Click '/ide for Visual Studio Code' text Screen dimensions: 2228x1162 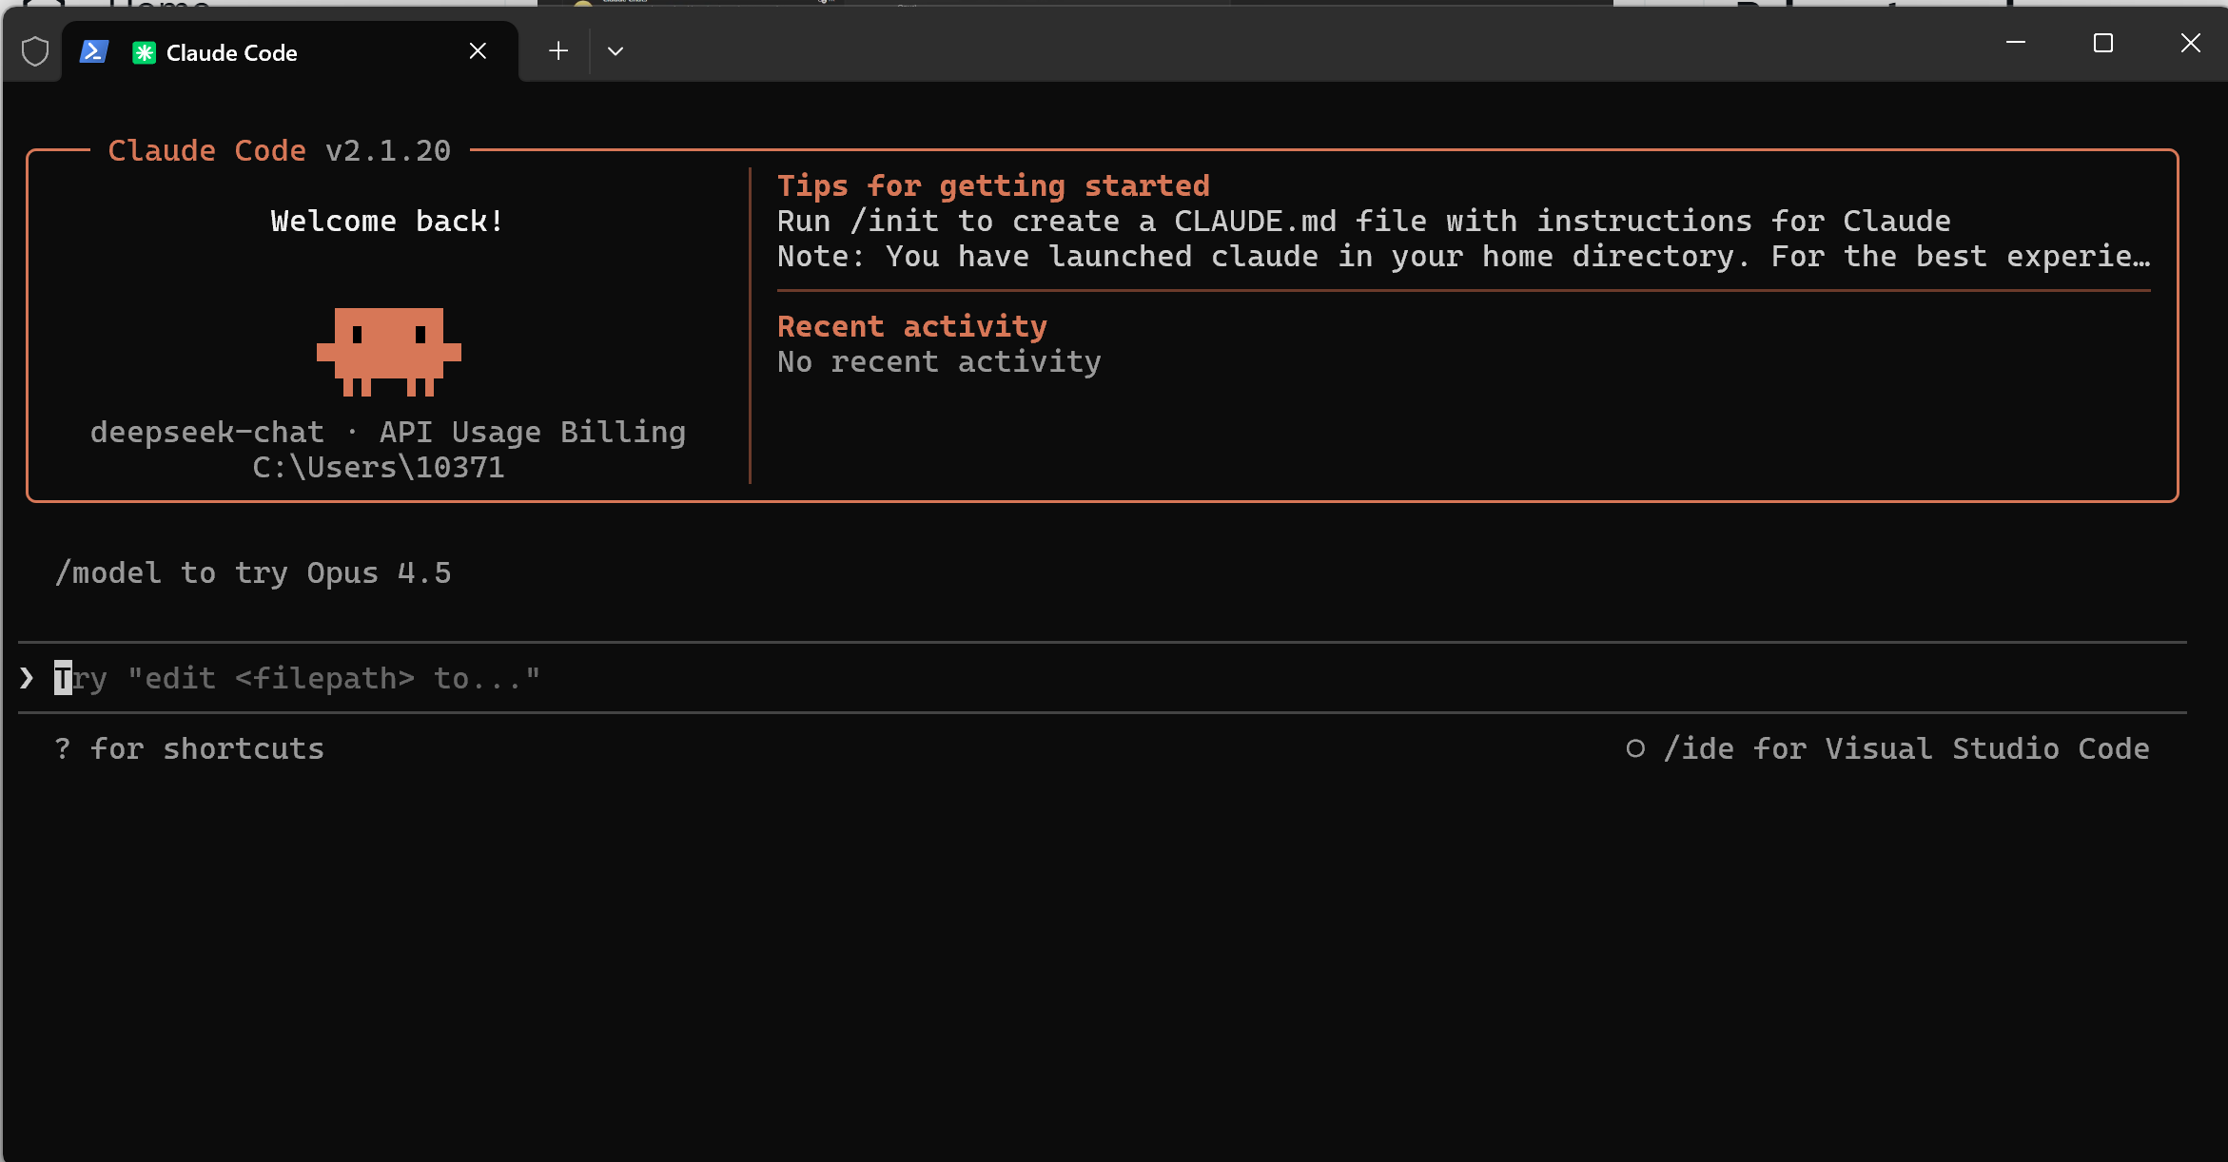pos(1906,748)
